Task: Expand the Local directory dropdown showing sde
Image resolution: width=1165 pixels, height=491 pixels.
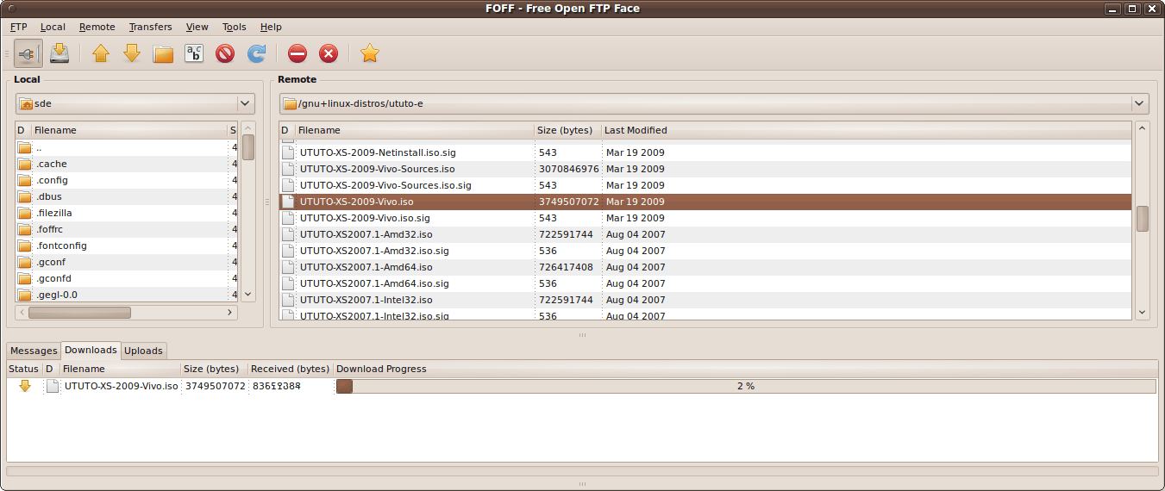Action: pos(245,103)
